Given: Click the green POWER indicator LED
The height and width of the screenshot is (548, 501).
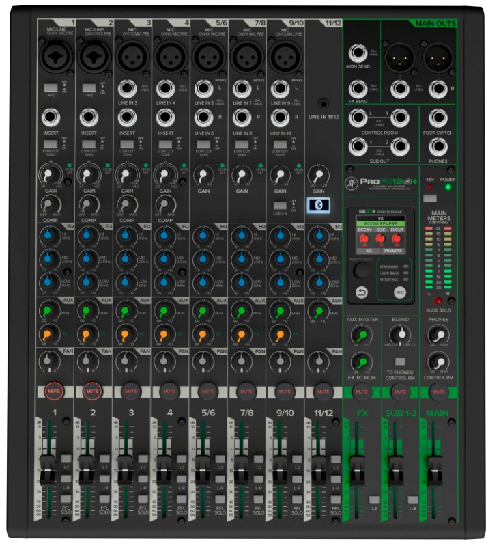Looking at the screenshot, I should click(x=447, y=187).
